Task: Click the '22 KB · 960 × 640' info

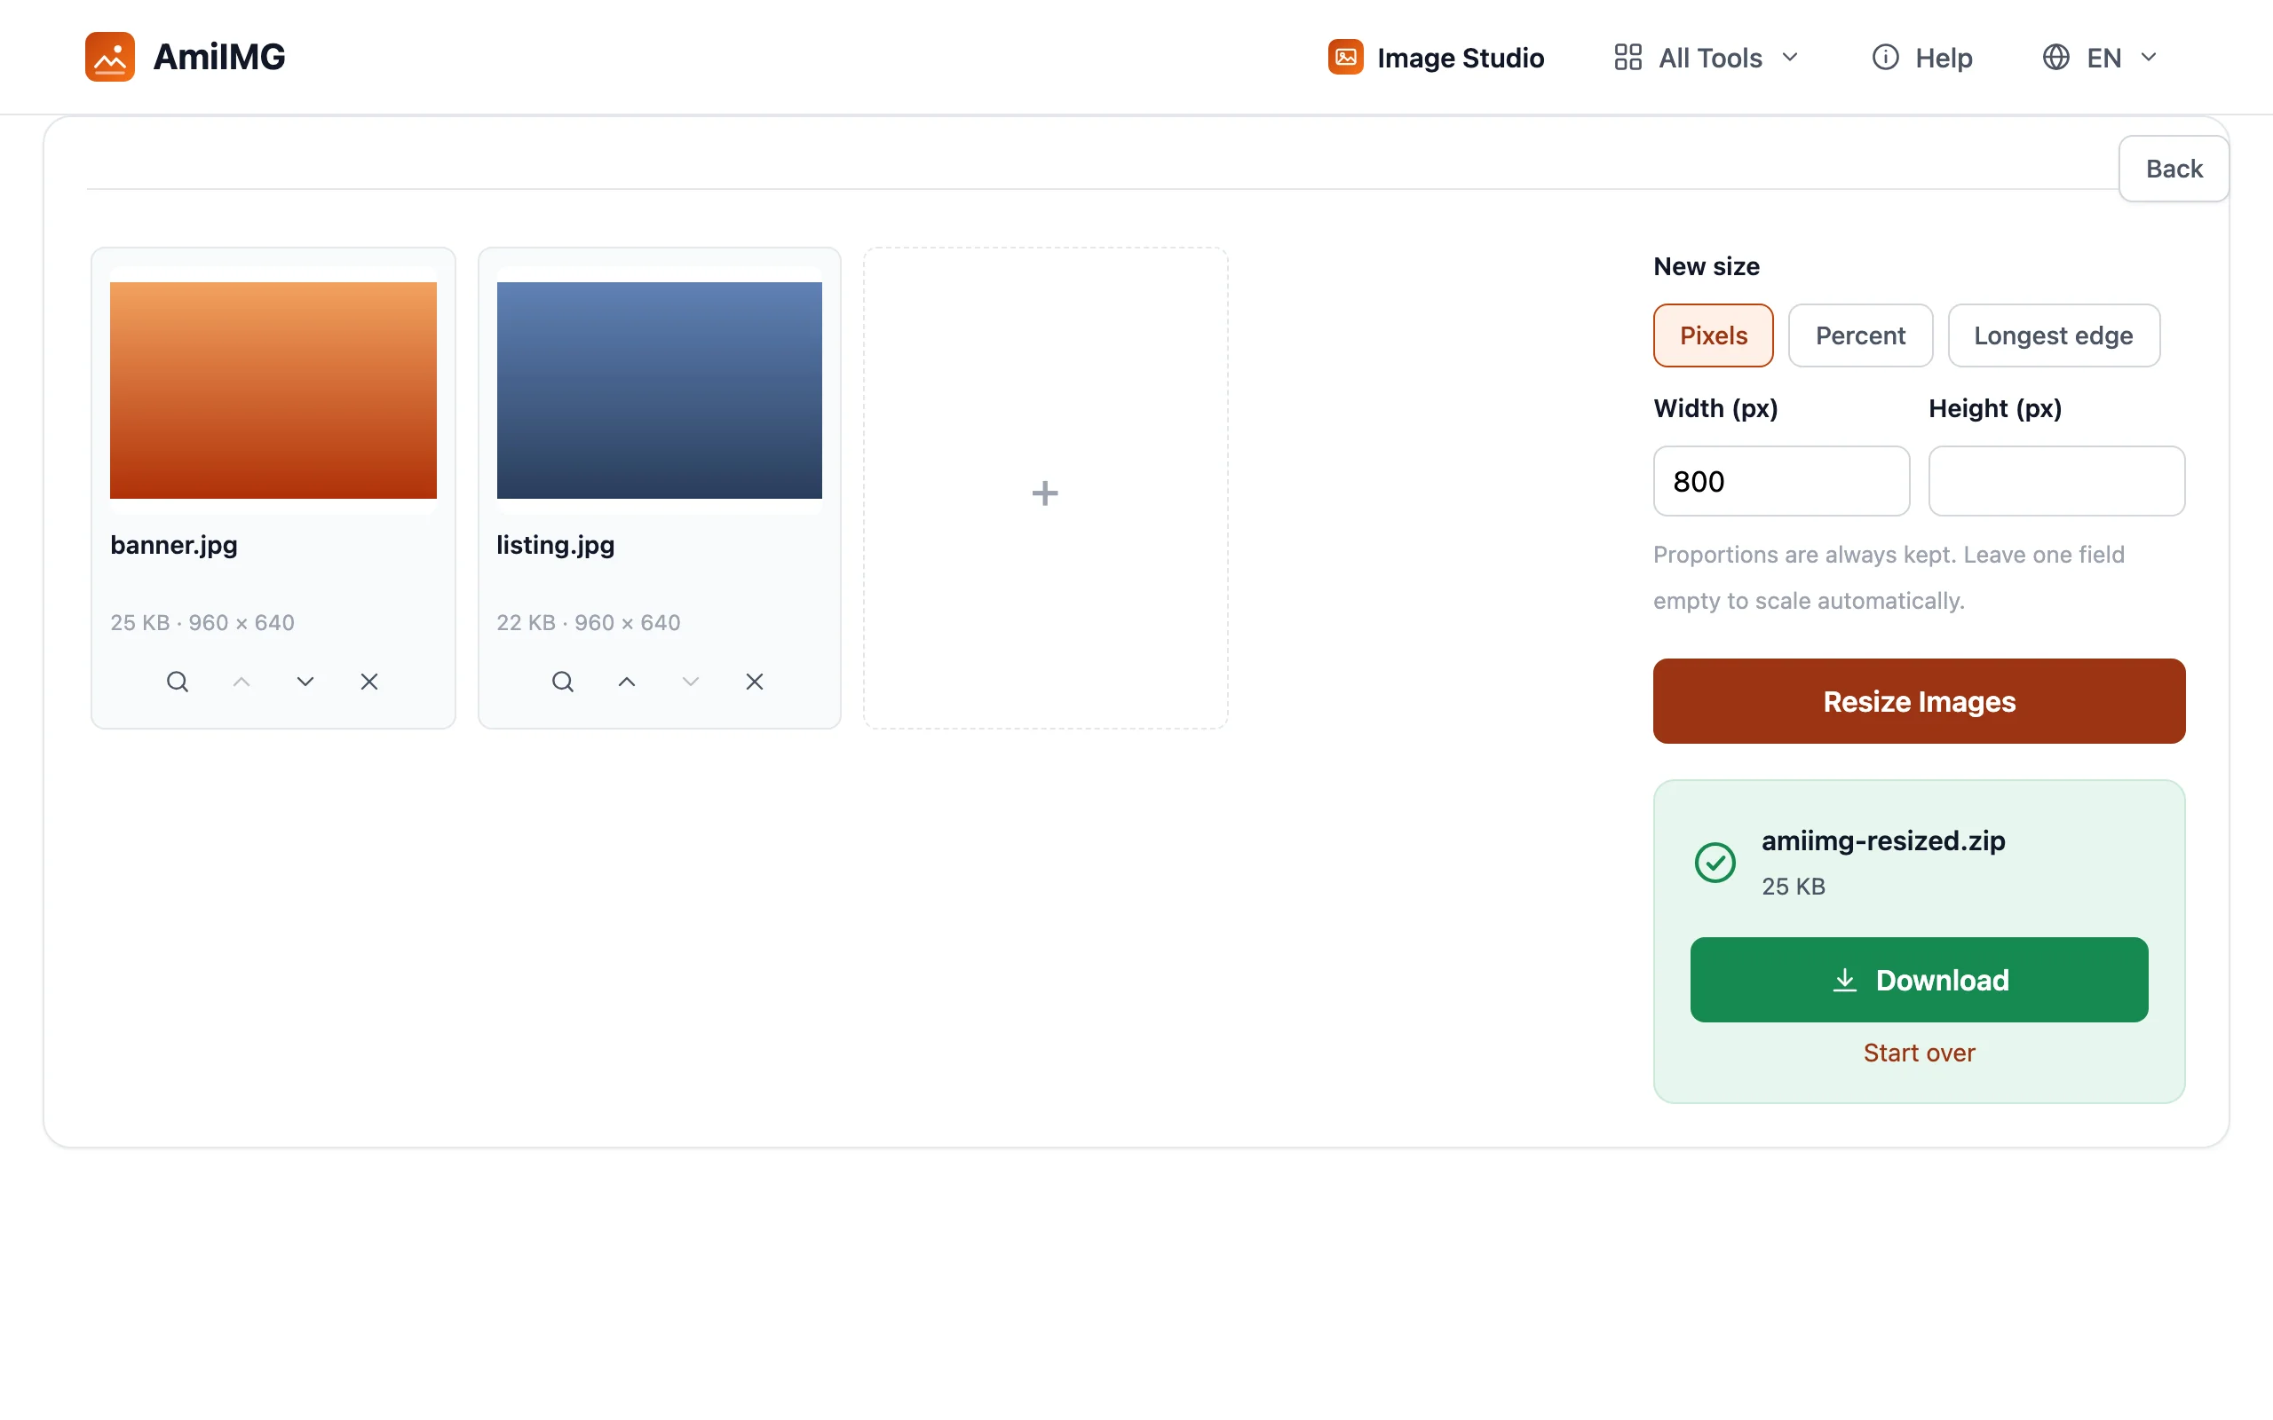Action: pyautogui.click(x=588, y=623)
